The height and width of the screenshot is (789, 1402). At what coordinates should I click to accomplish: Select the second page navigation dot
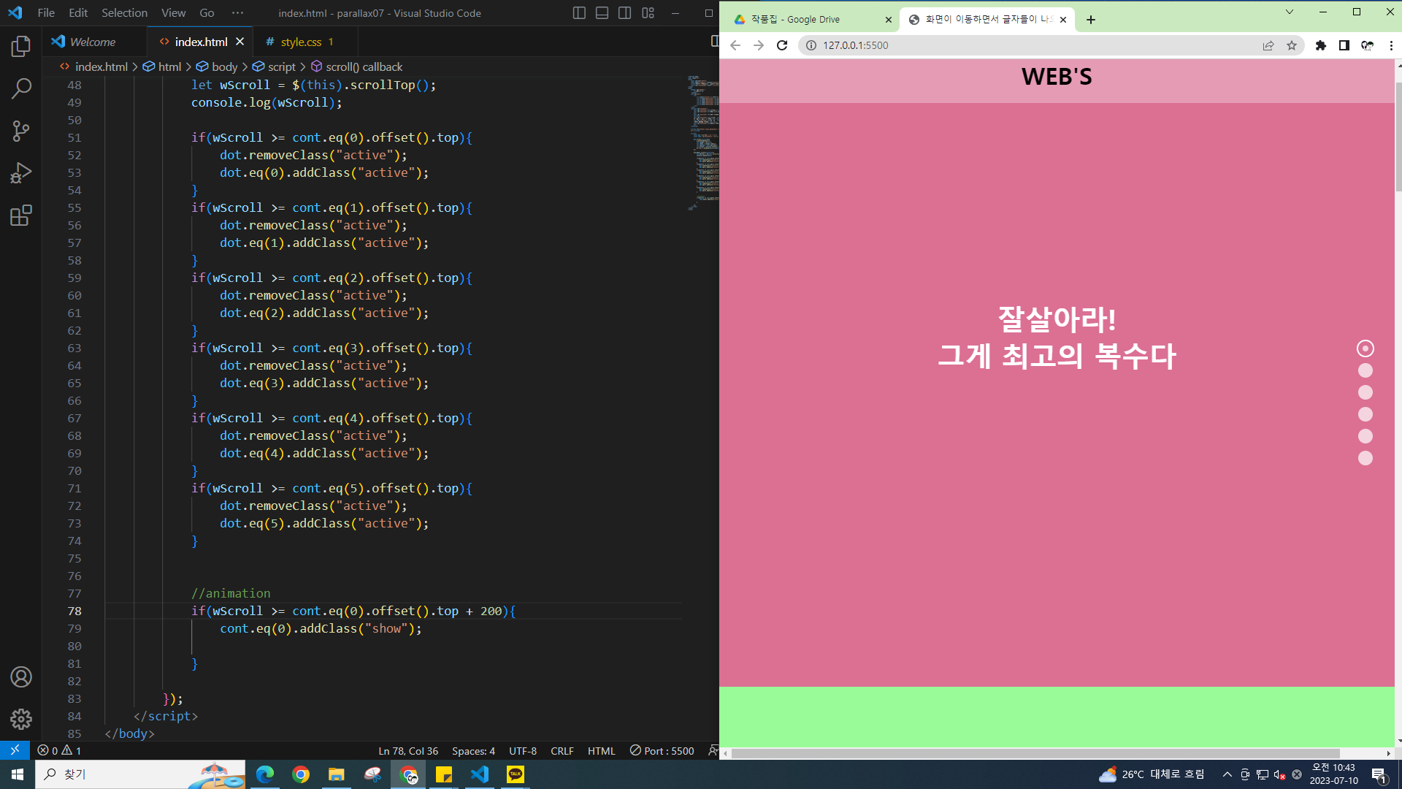point(1365,370)
